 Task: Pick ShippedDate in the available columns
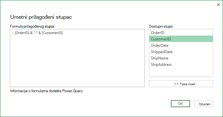coord(181,52)
